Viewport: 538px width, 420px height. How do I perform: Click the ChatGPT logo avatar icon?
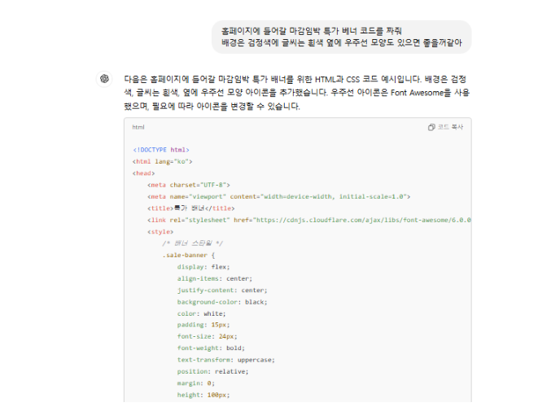104,79
